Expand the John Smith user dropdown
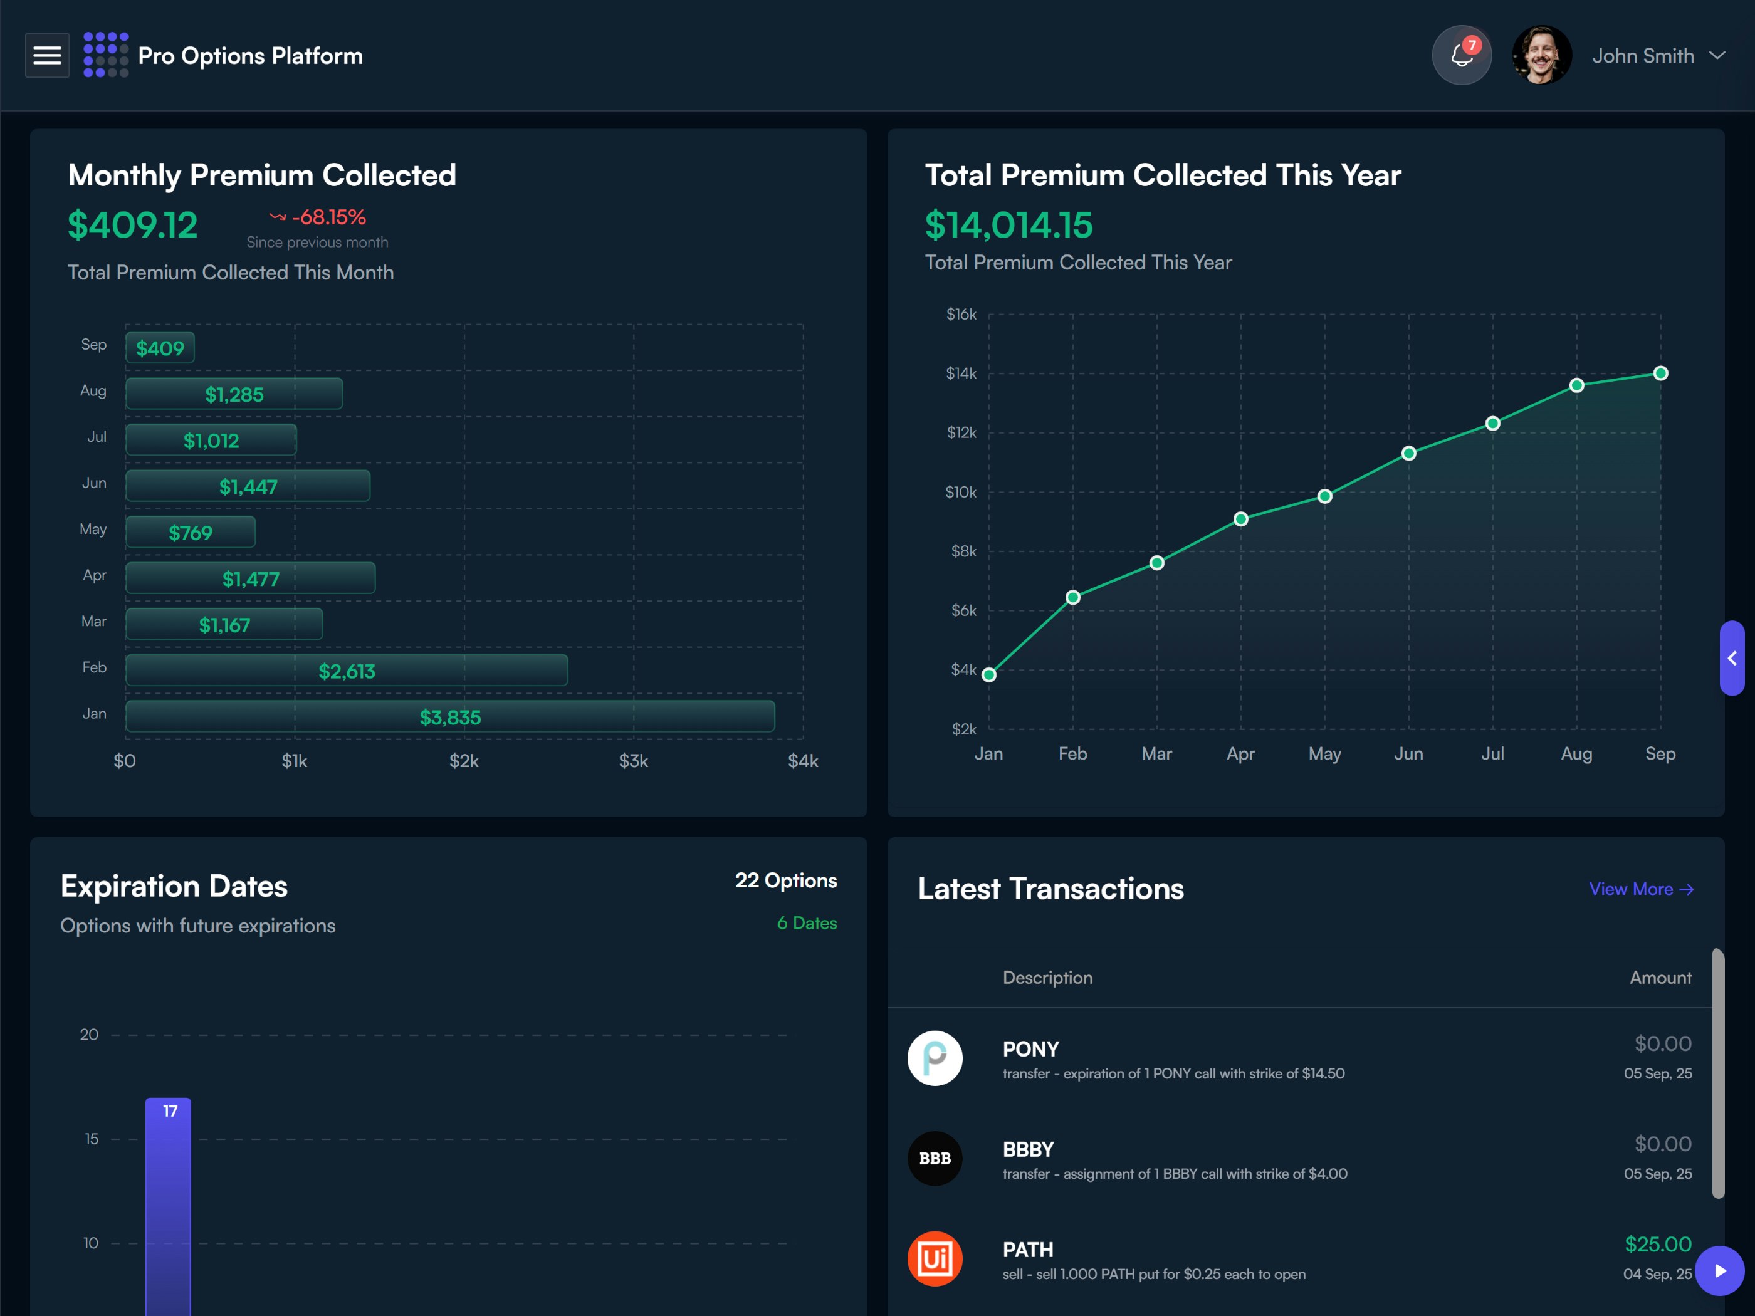The image size is (1755, 1316). (1717, 56)
